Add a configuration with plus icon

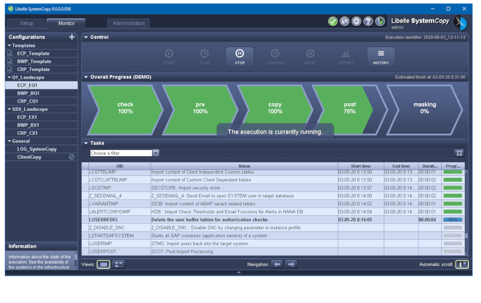pyautogui.click(x=72, y=37)
